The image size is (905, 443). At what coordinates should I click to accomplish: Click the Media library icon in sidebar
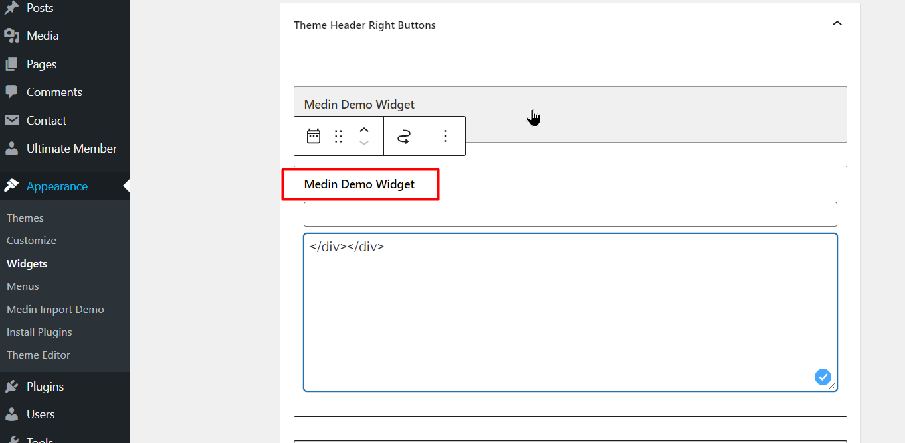(x=12, y=36)
